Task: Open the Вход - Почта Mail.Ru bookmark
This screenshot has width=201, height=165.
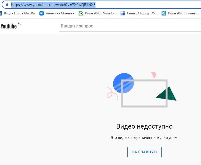Action: [20, 13]
